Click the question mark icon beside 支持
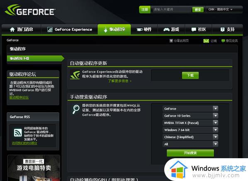248x181 pixels. click(222, 29)
